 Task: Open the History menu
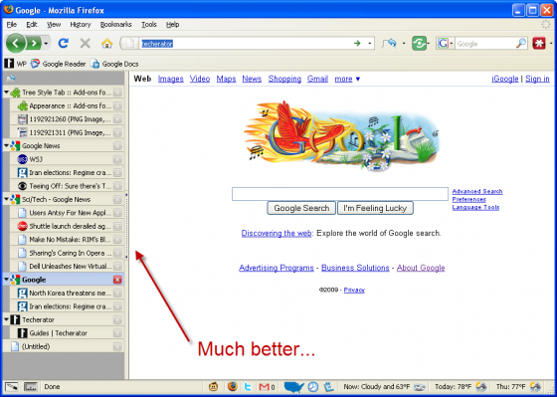(x=81, y=25)
